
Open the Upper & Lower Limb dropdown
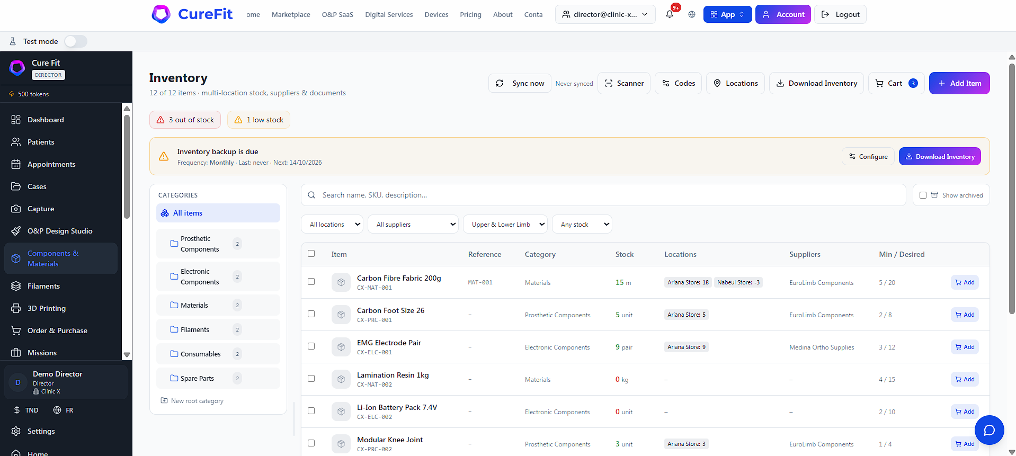(505, 225)
